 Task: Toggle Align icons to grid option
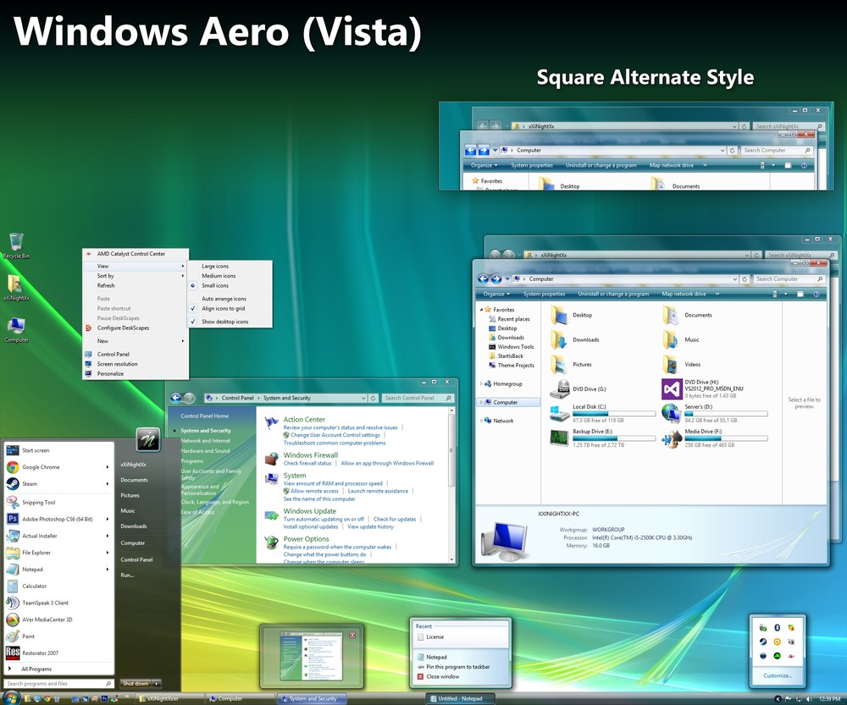click(230, 308)
